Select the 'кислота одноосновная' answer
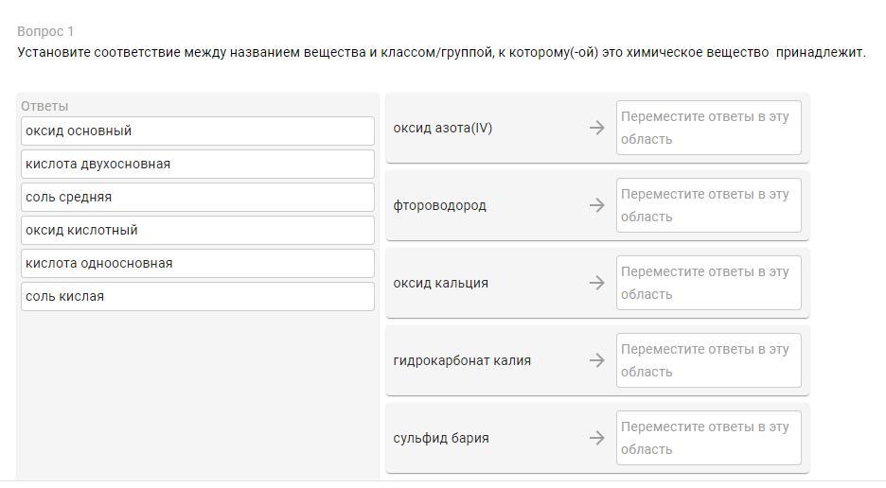The image size is (886, 488). tap(197, 263)
